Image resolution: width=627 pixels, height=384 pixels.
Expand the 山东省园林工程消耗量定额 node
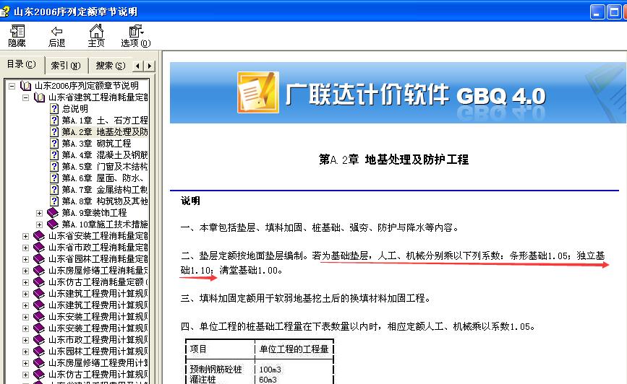[x=25, y=259]
